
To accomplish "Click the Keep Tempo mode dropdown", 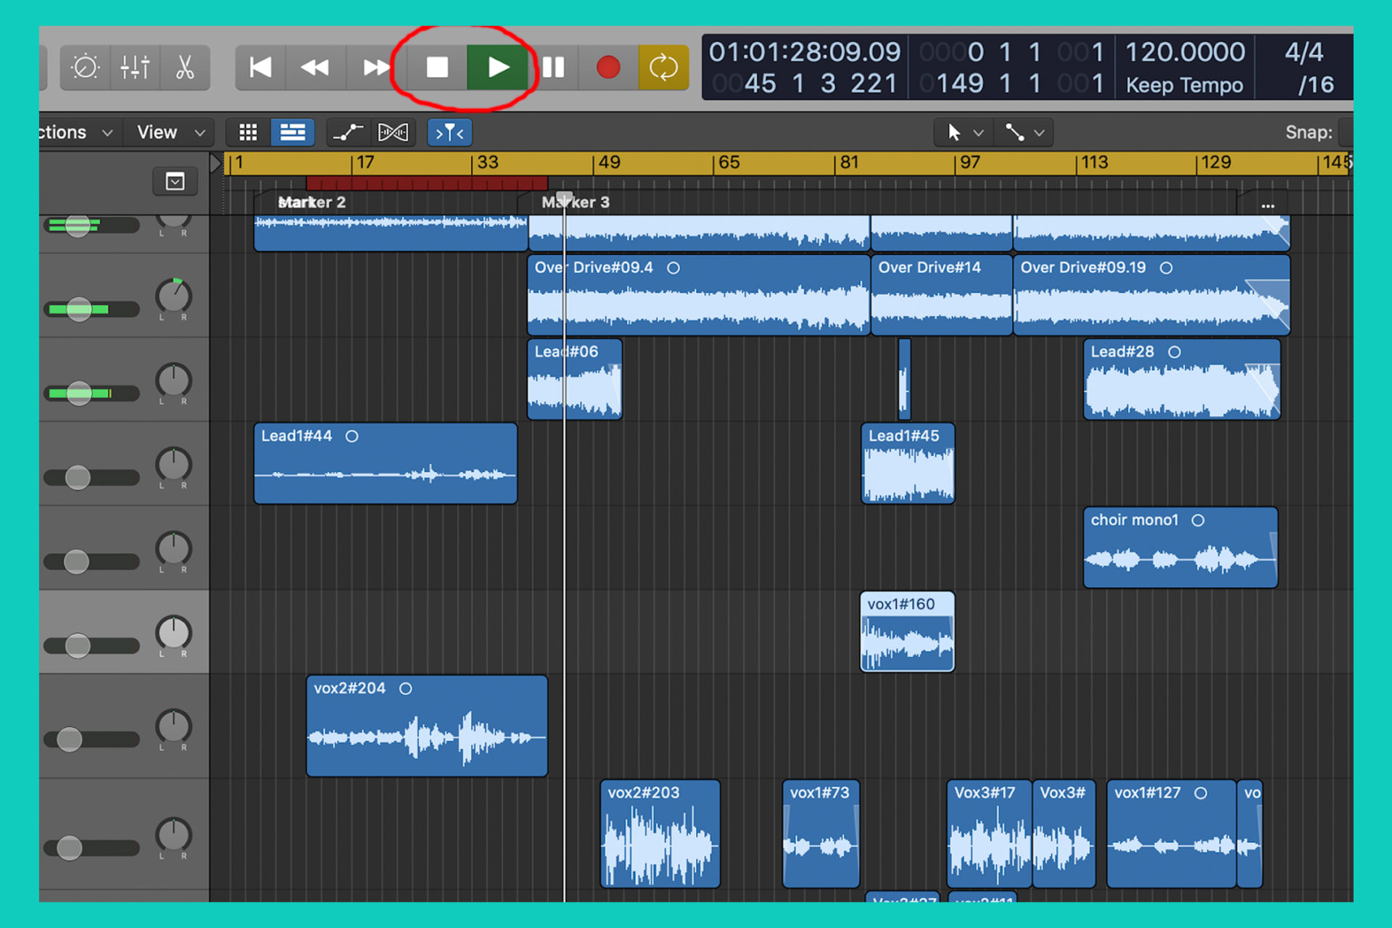I will (x=1184, y=86).
